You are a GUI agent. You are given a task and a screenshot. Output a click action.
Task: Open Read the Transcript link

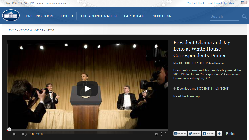click(187, 96)
